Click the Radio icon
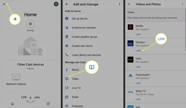The width and height of the screenshot is (186, 108). [67, 97]
